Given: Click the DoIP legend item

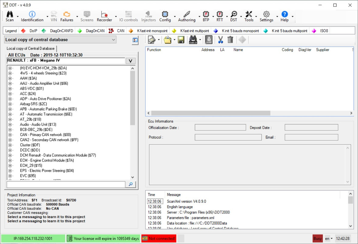Looking at the screenshot, I should click(30, 30).
